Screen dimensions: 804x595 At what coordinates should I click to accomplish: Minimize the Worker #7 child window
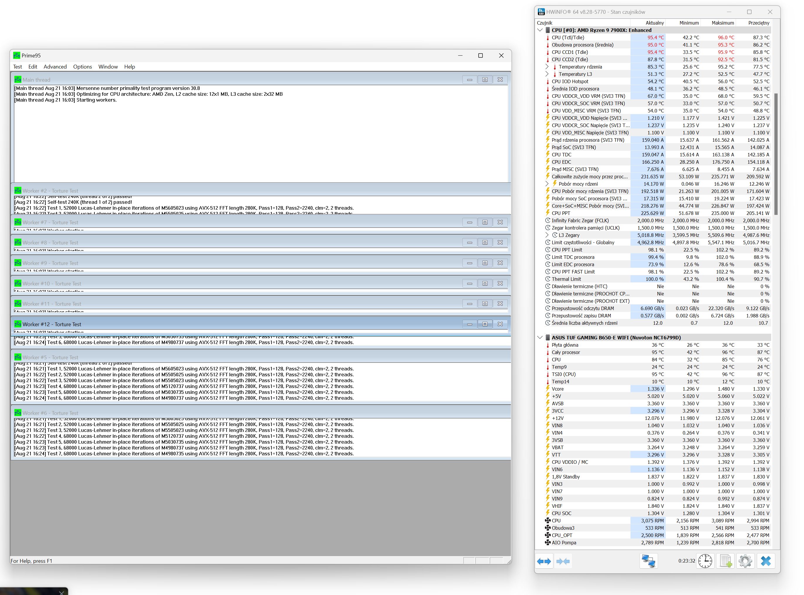coord(470,222)
